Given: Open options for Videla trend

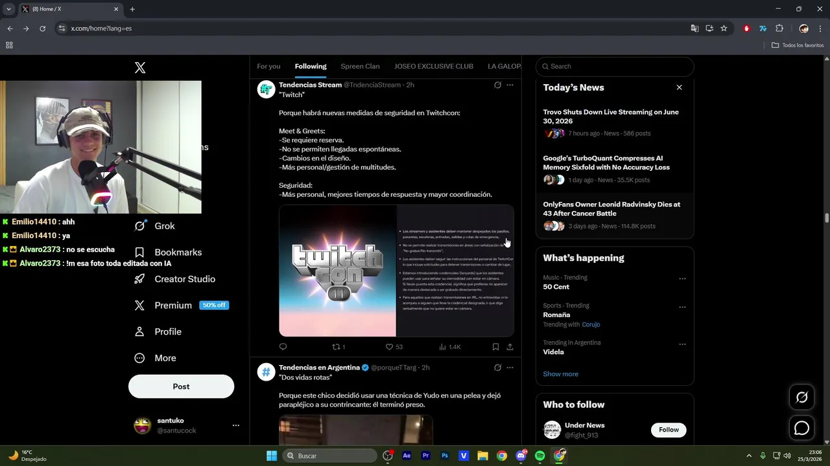Looking at the screenshot, I should 682,344.
